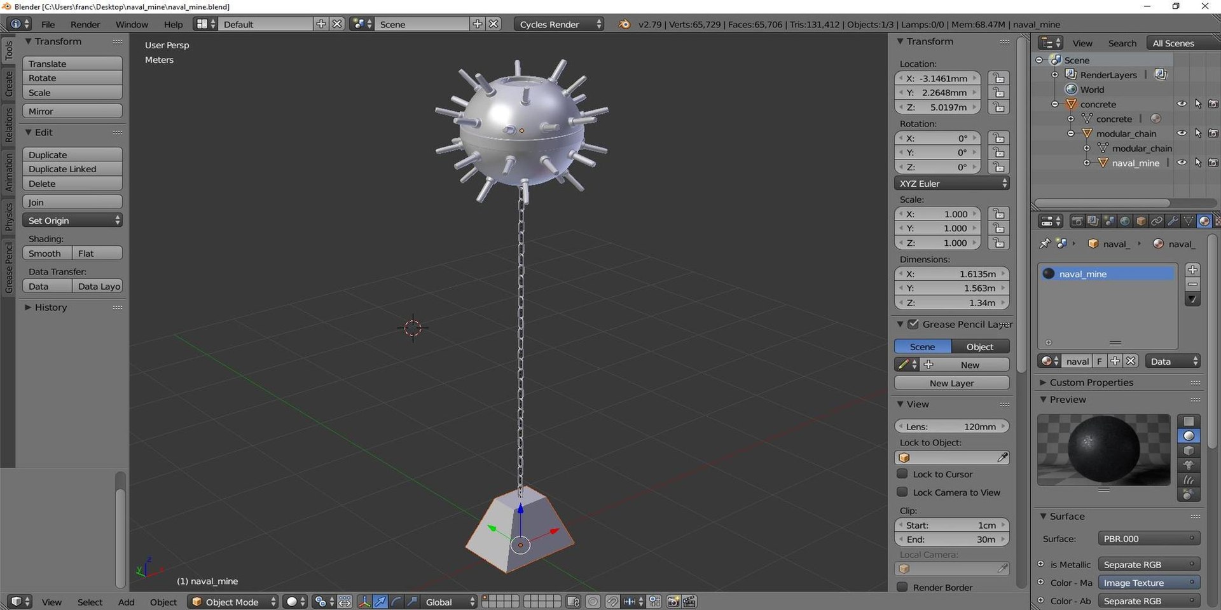
Task: Select the rotate manipulator arc icon
Action: point(396,602)
